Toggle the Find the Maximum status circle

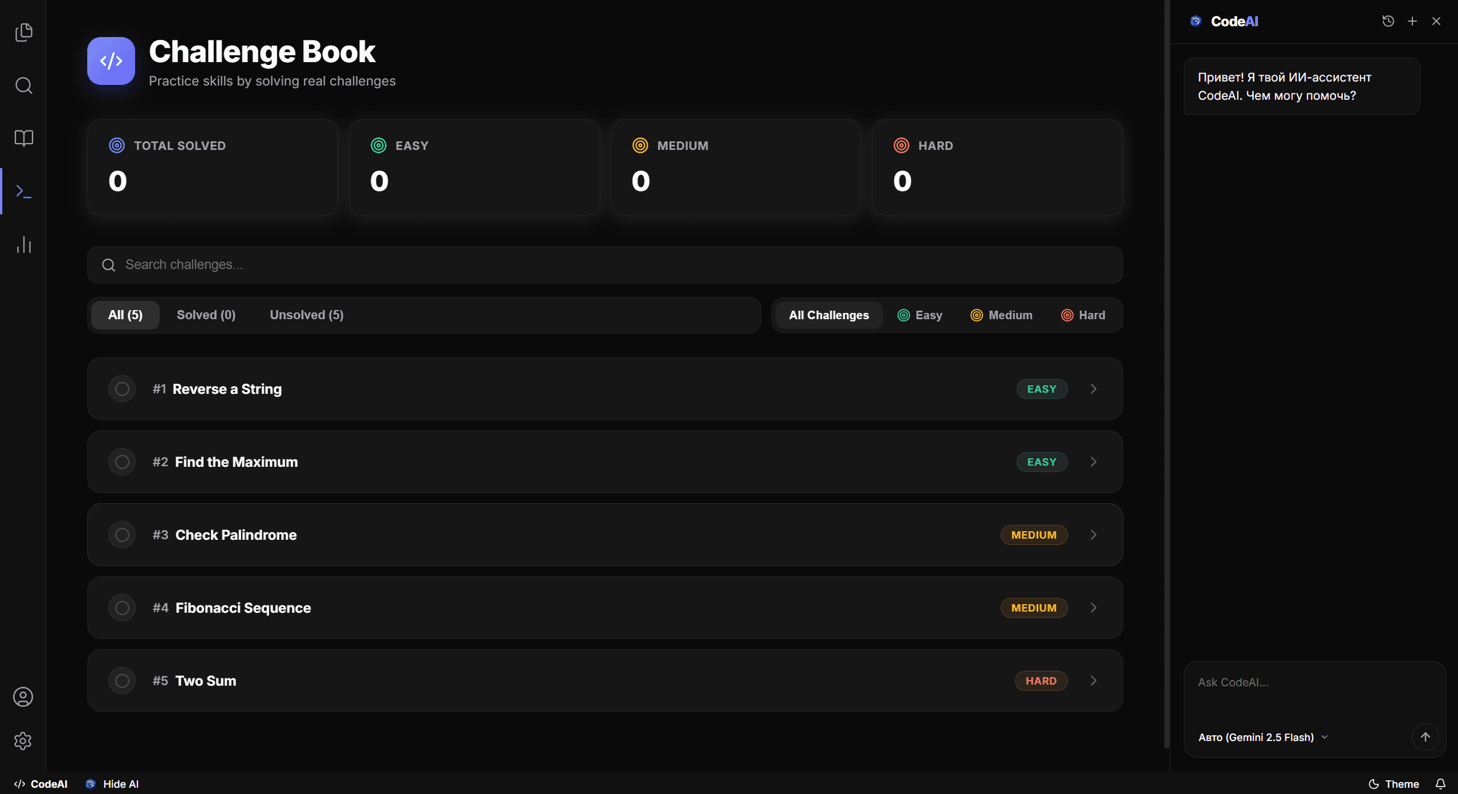(x=122, y=462)
